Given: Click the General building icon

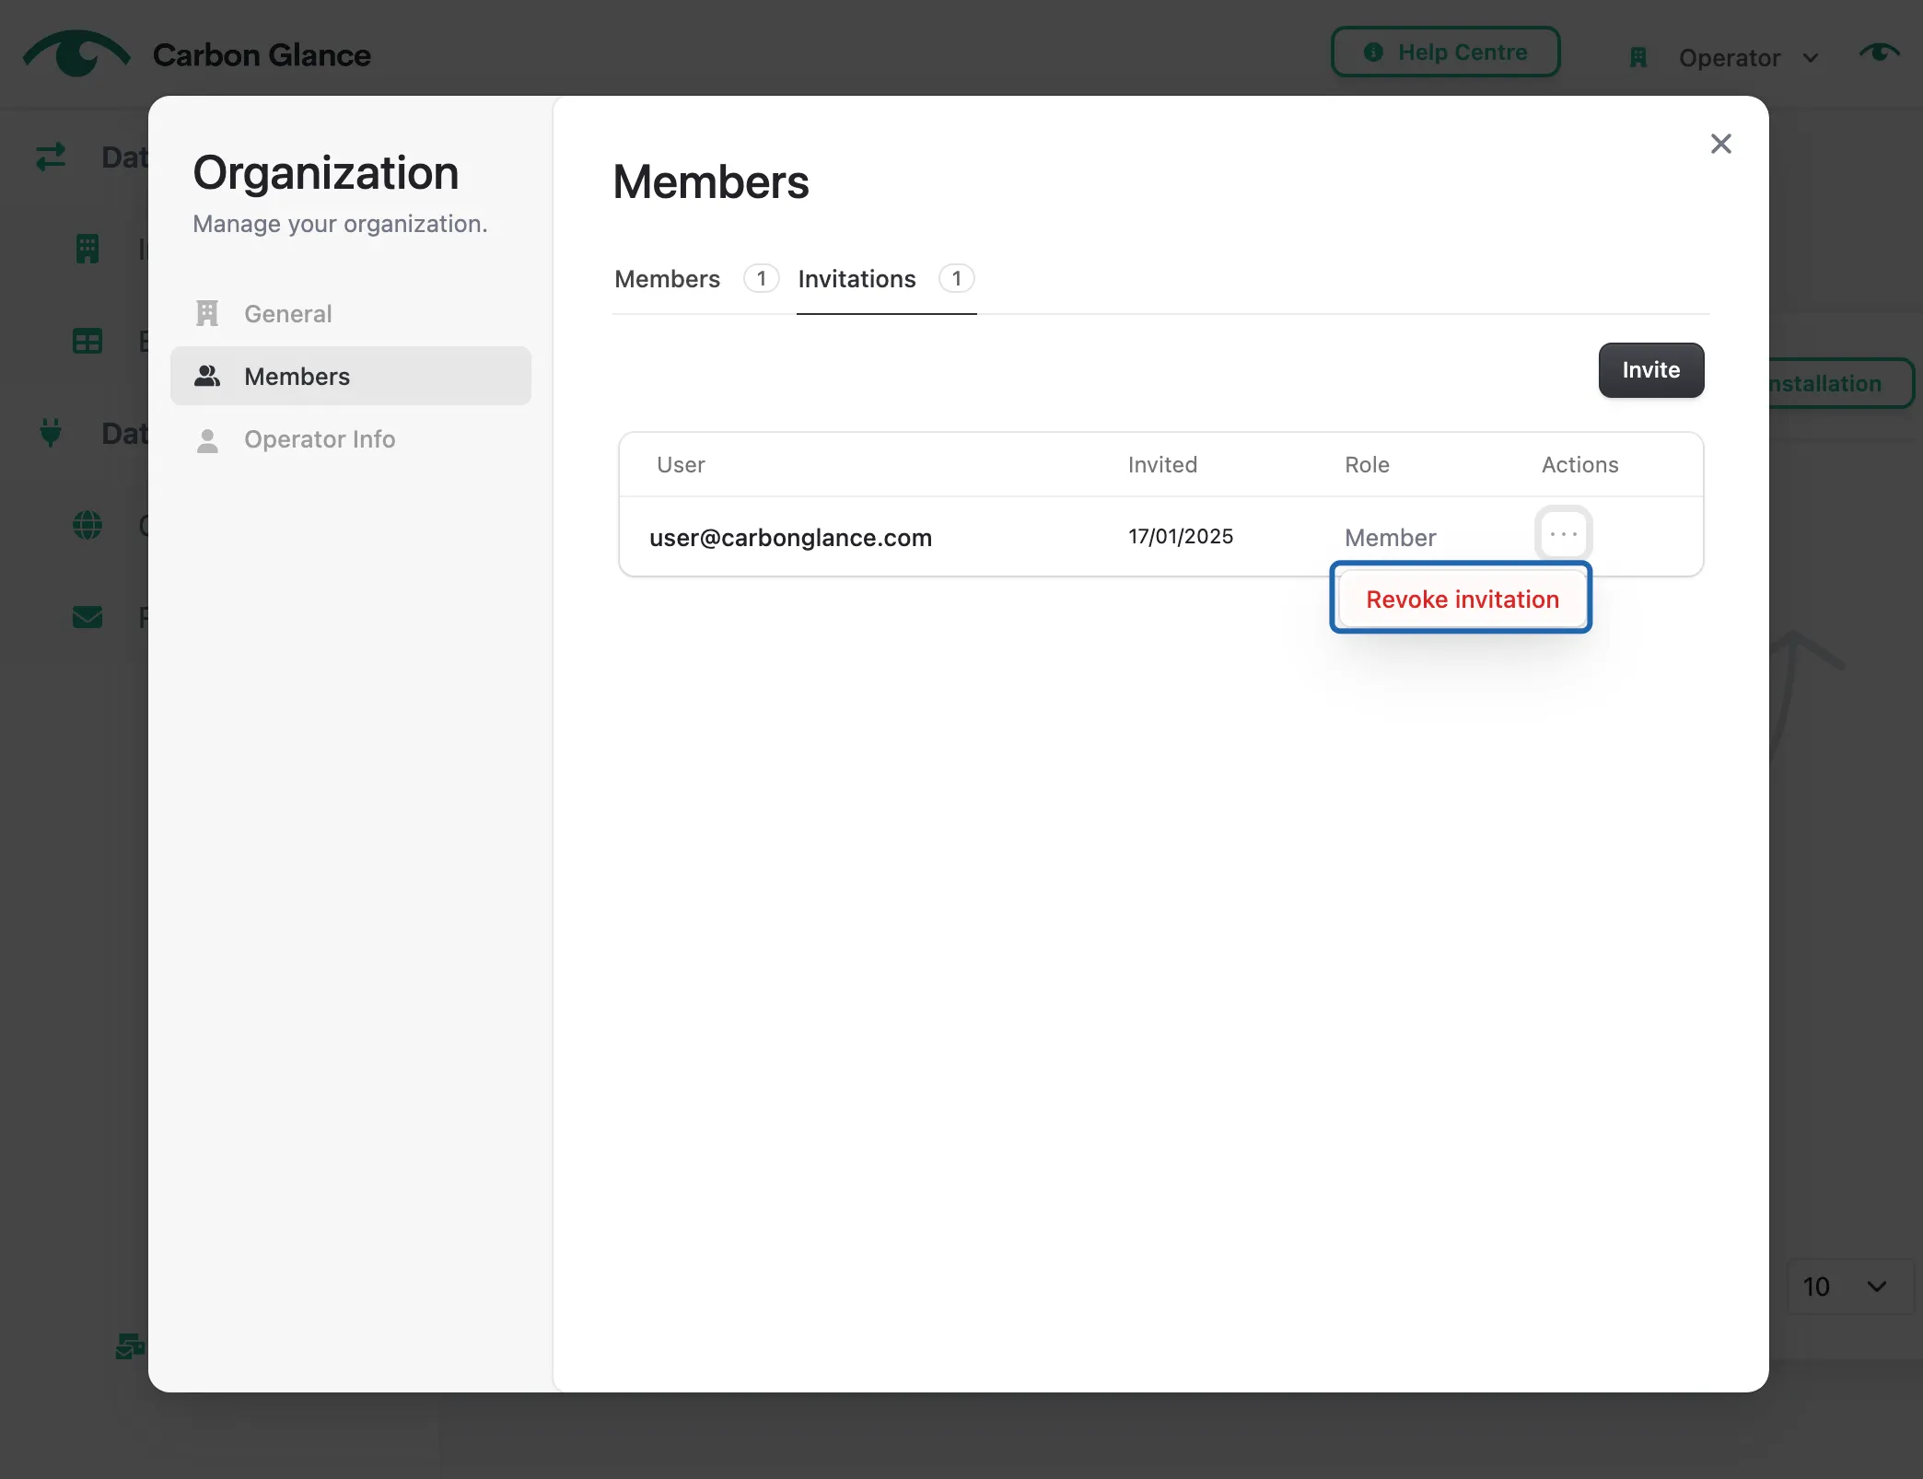Looking at the screenshot, I should tap(207, 314).
